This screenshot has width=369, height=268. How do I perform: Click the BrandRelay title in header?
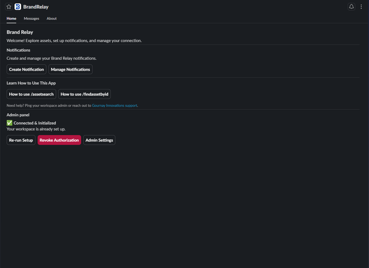click(x=36, y=7)
